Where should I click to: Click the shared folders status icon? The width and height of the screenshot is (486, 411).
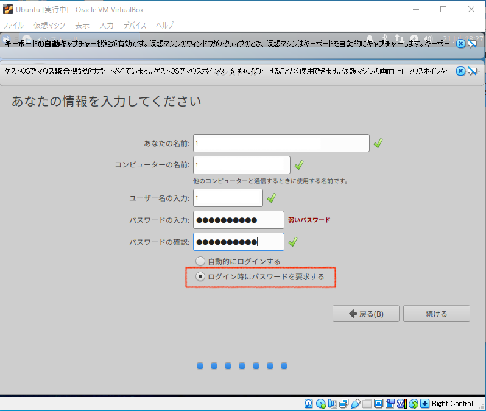(x=367, y=403)
